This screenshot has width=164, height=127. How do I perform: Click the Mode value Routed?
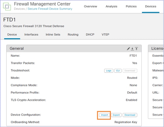click(132, 78)
